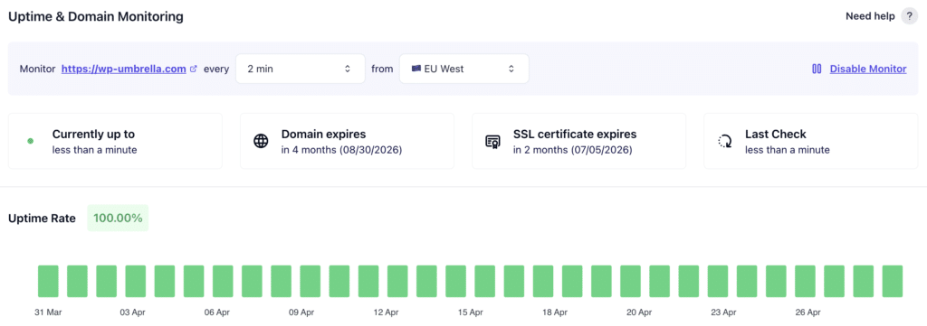The width and height of the screenshot is (927, 326).
Task: Click the question mark help icon
Action: click(909, 16)
